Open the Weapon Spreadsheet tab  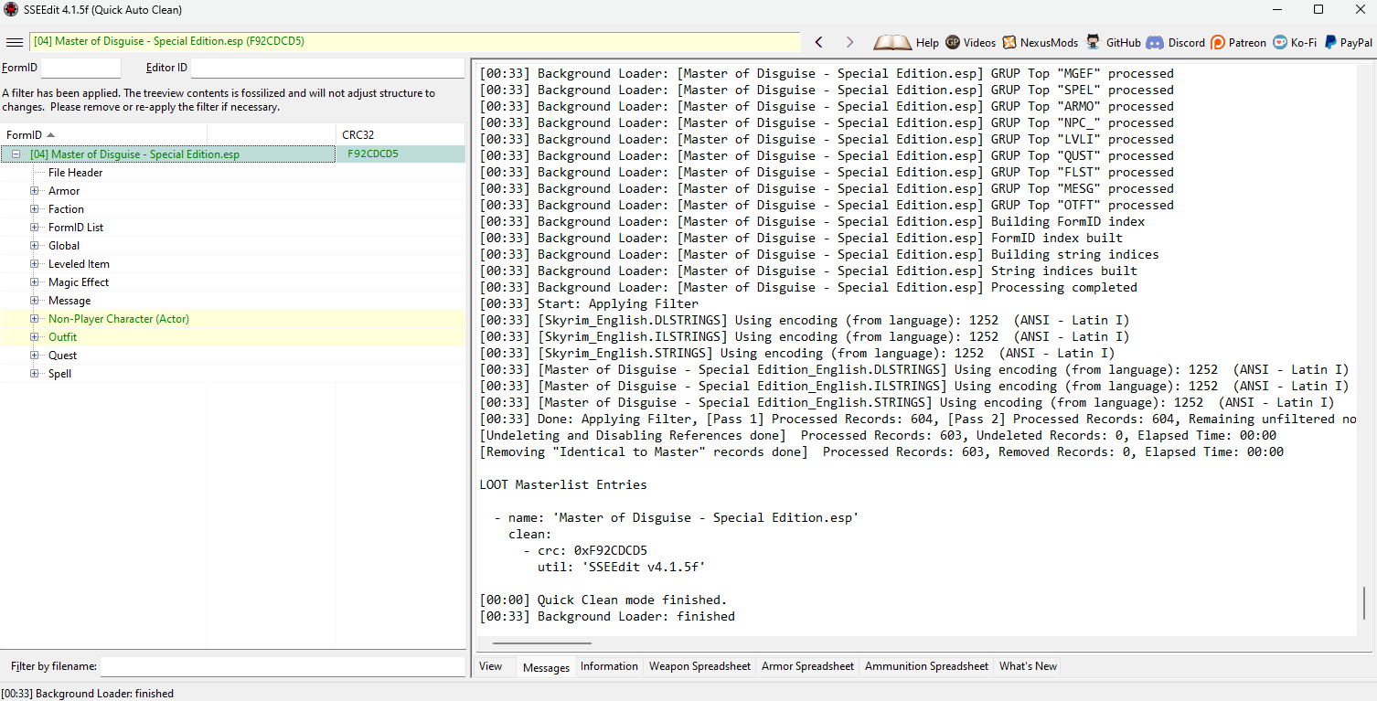pos(699,666)
